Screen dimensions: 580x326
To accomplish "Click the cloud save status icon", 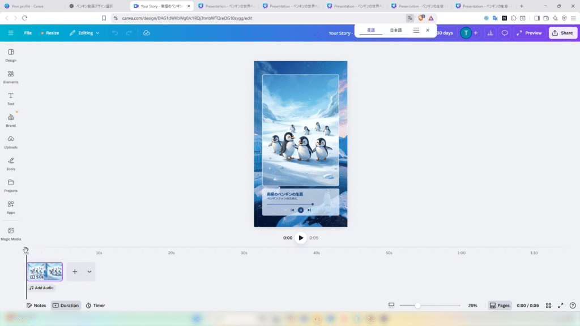I will [146, 33].
